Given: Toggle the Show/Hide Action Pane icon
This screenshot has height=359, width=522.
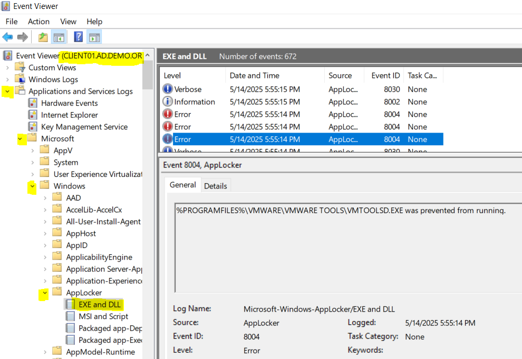Looking at the screenshot, I should pyautogui.click(x=94, y=37).
